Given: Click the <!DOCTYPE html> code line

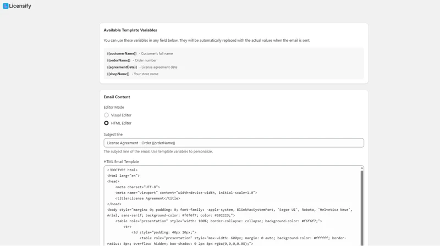Looking at the screenshot, I should (122, 170).
